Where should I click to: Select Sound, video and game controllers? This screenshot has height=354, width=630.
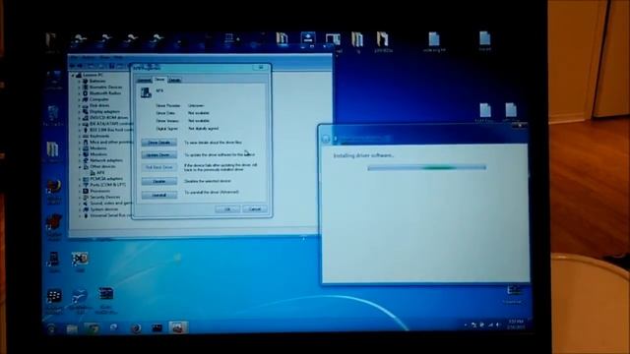[x=111, y=204]
